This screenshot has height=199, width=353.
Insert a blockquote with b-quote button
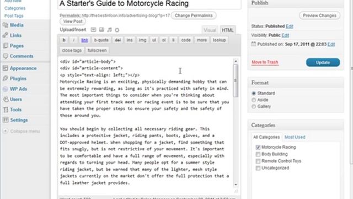pos(101,40)
